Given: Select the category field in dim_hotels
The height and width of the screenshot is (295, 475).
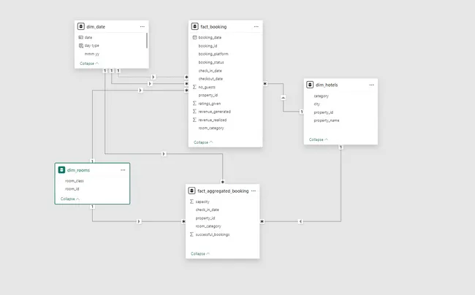Looking at the screenshot, I should [321, 96].
